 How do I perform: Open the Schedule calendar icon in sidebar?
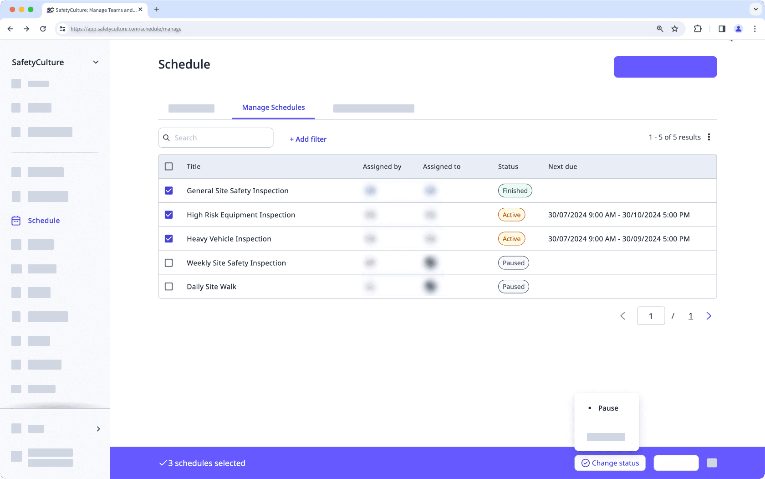[15, 220]
